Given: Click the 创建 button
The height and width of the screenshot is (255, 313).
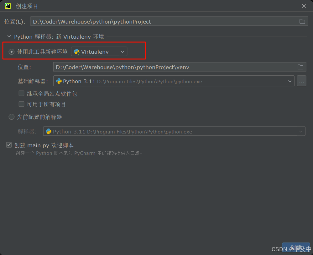Looking at the screenshot, I should (x=296, y=247).
